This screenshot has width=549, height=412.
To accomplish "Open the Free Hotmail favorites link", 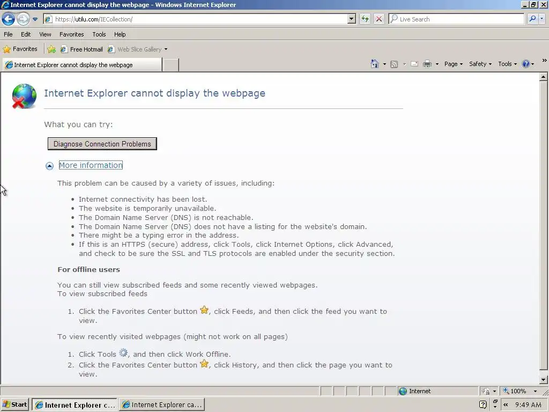I will coord(81,49).
